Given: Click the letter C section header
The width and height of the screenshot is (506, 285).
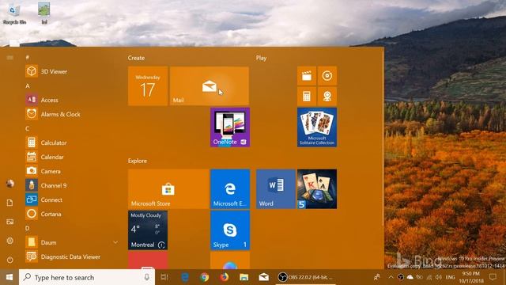Looking at the screenshot, I should tap(28, 128).
